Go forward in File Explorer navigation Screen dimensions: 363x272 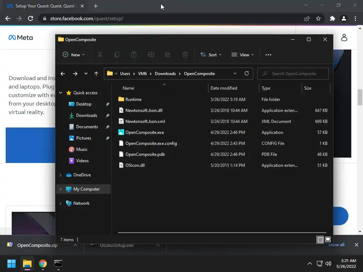75,74
